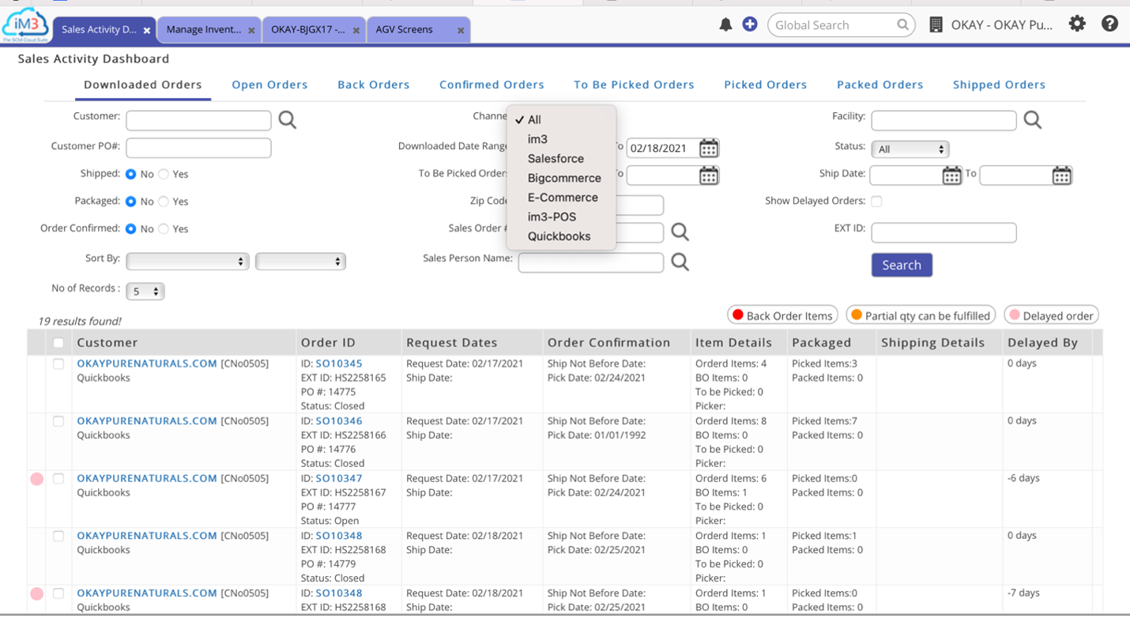
Task: Select Order Confirmed No radio button
Action: [131, 228]
